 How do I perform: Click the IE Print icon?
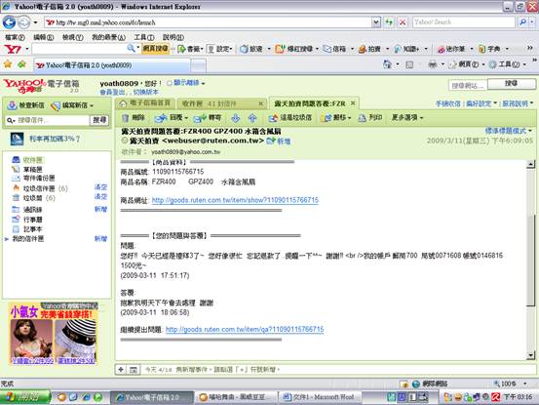pyautogui.click(x=433, y=64)
